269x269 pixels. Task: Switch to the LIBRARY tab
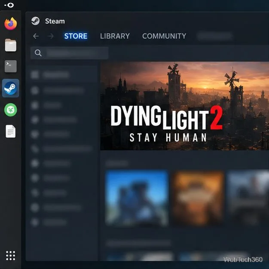pos(115,36)
